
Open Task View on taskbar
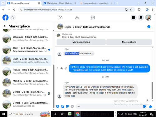(x=62, y=114)
